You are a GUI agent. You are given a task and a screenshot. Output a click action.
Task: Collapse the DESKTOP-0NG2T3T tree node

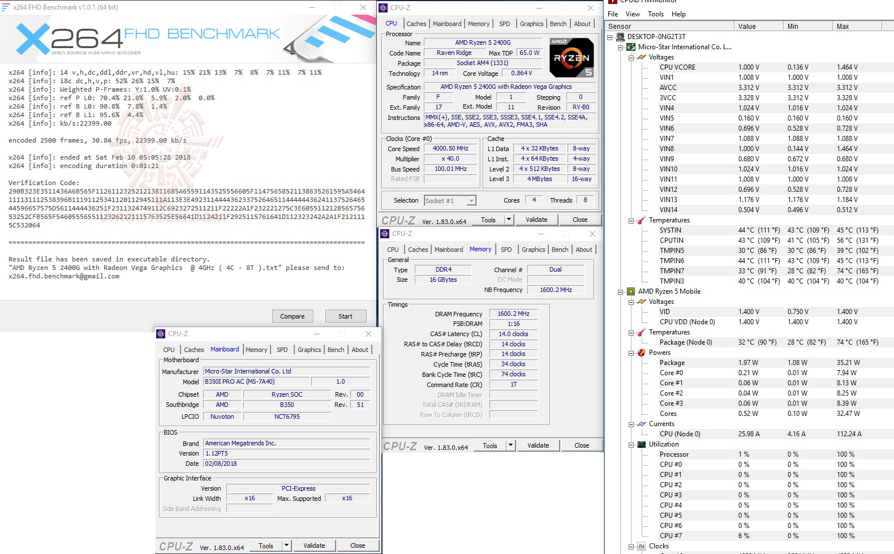coord(610,37)
